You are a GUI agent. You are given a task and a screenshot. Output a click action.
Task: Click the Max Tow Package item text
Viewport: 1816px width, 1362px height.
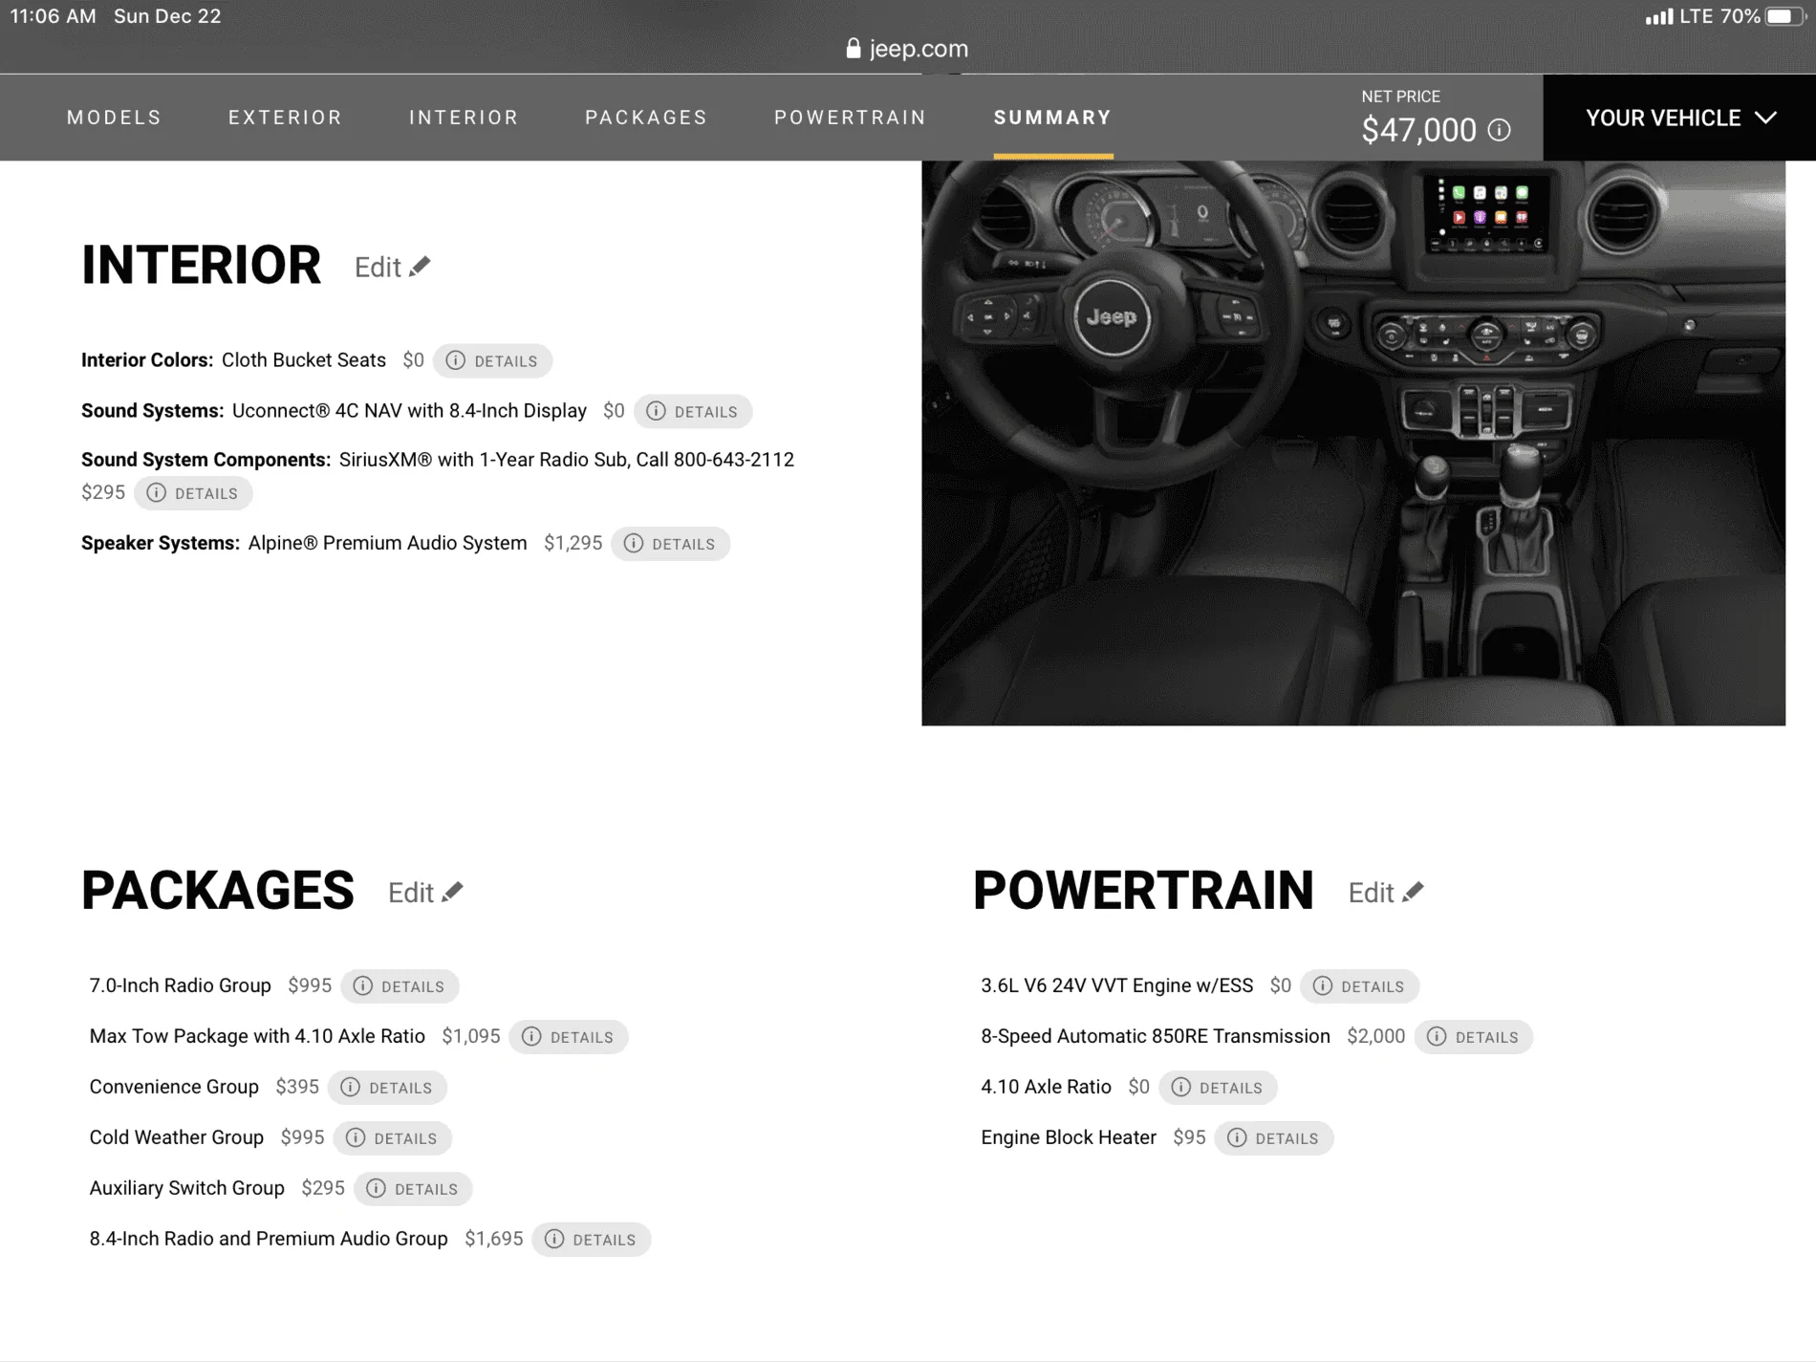pos(257,1036)
